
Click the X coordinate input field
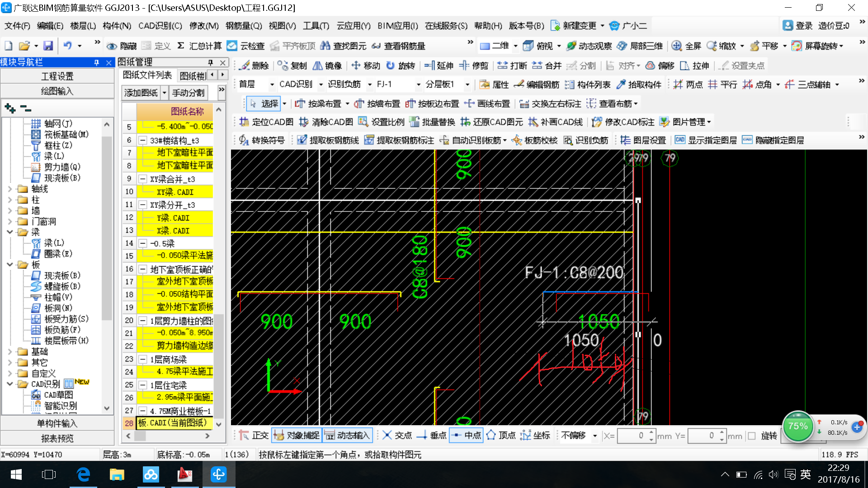[x=632, y=436]
